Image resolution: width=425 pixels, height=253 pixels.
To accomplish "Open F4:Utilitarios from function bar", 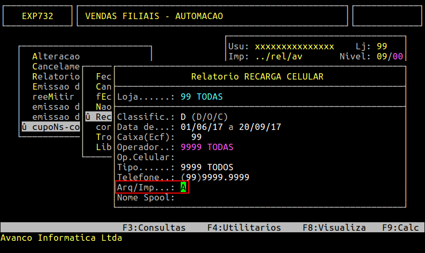I will click(244, 228).
